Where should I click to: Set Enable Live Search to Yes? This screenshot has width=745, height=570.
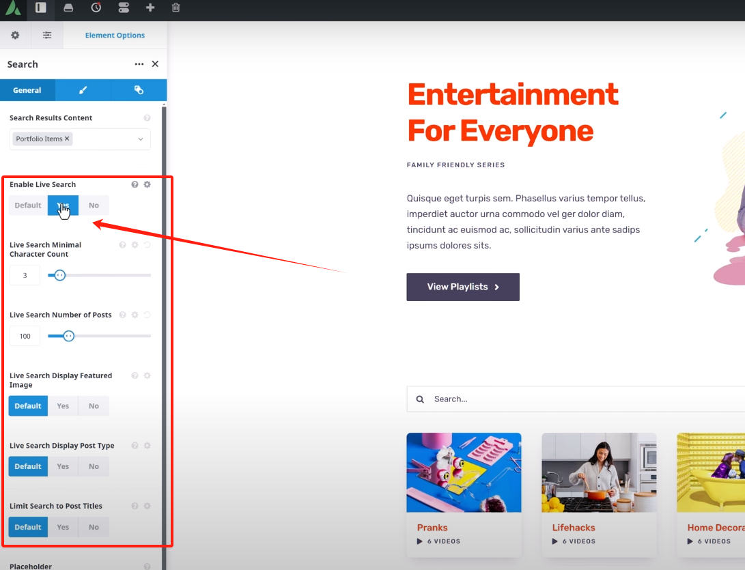[63, 205]
